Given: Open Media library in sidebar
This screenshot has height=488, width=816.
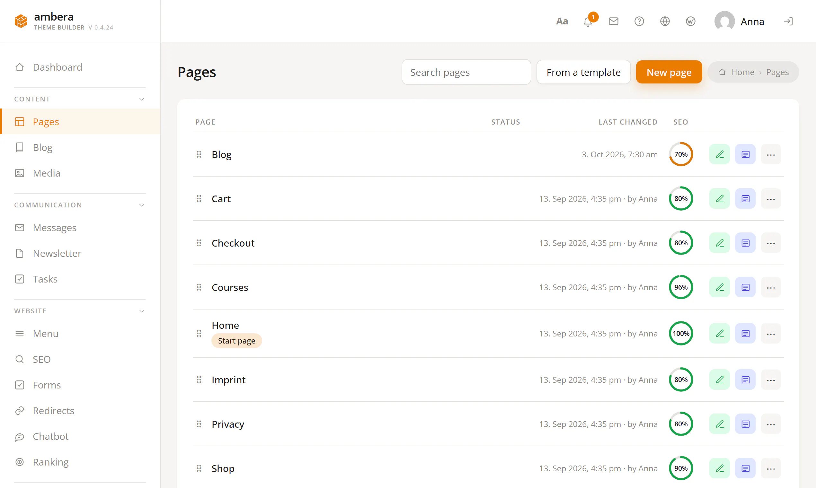Looking at the screenshot, I should point(80,173).
